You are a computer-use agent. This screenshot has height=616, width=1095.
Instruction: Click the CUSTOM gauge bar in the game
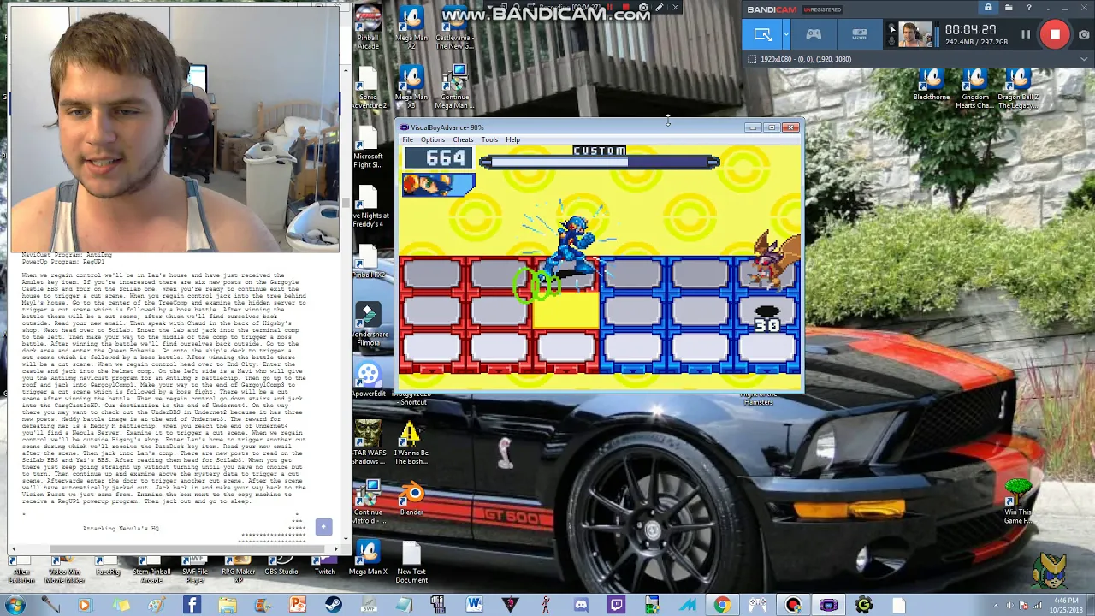coord(600,162)
